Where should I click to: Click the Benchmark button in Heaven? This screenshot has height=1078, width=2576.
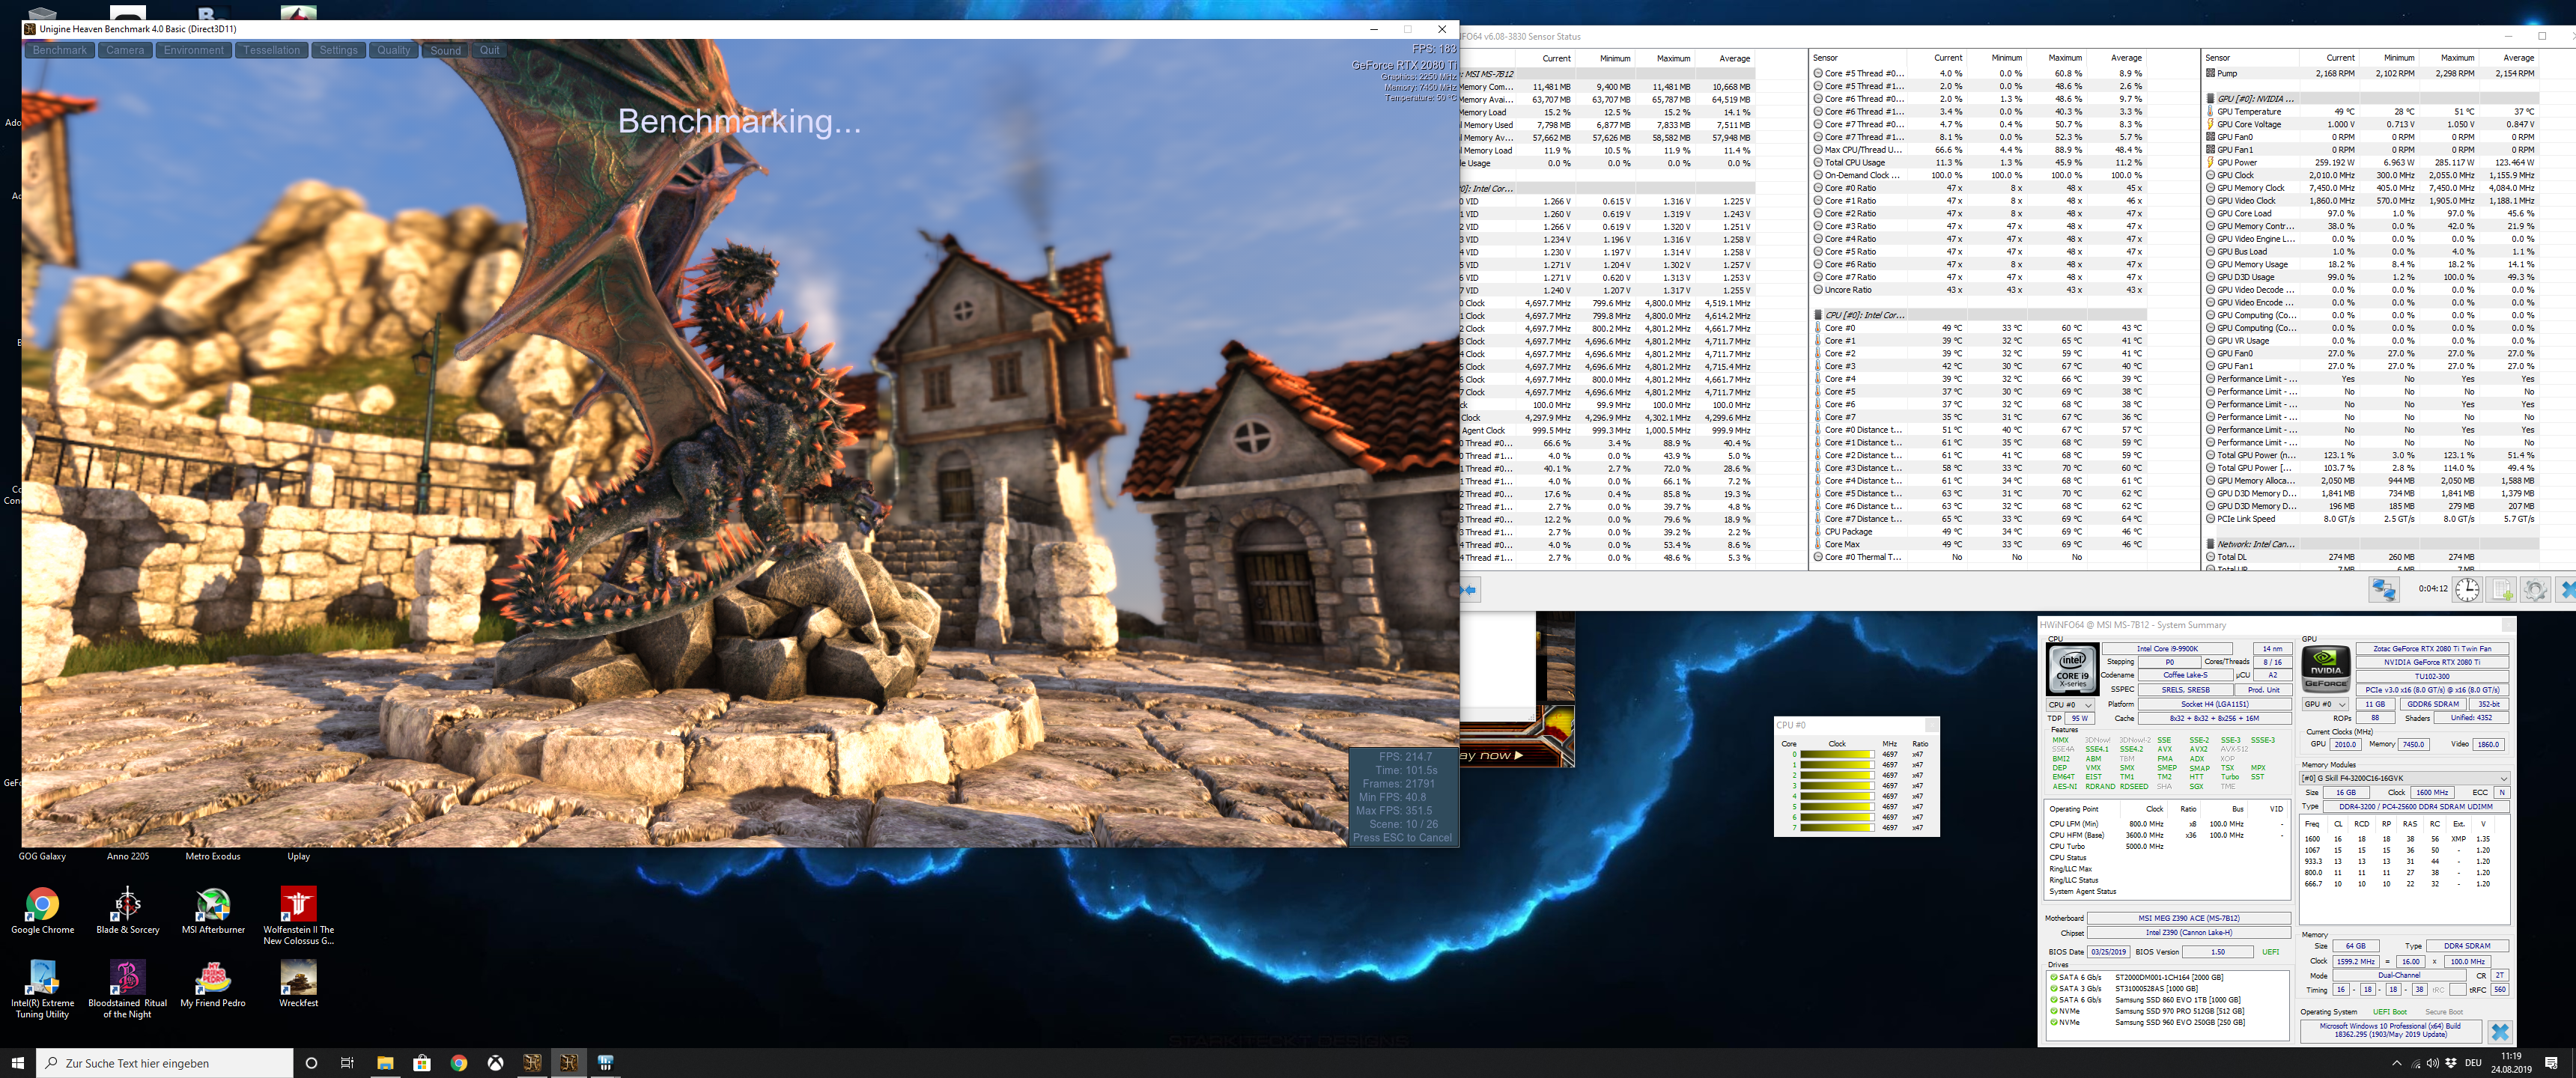tap(59, 50)
